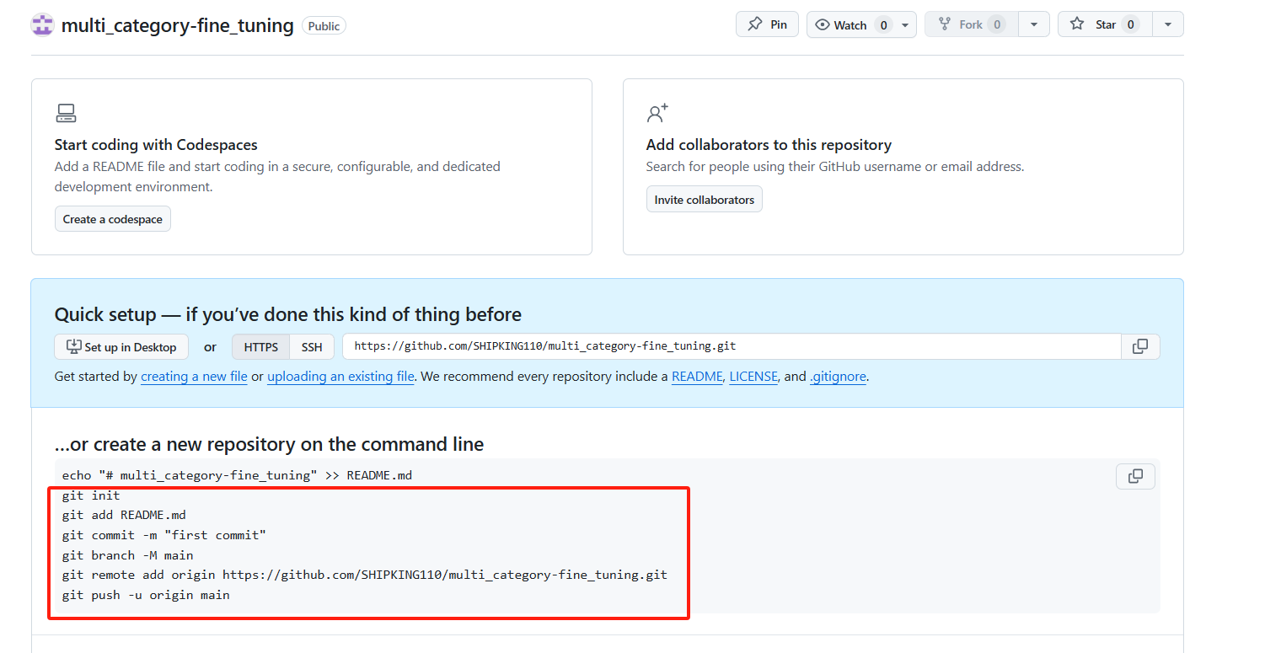The height and width of the screenshot is (653, 1265).
Task: Copy the command line setup code
Action: coord(1135,476)
